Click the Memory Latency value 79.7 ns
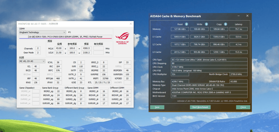 [x=238, y=29]
